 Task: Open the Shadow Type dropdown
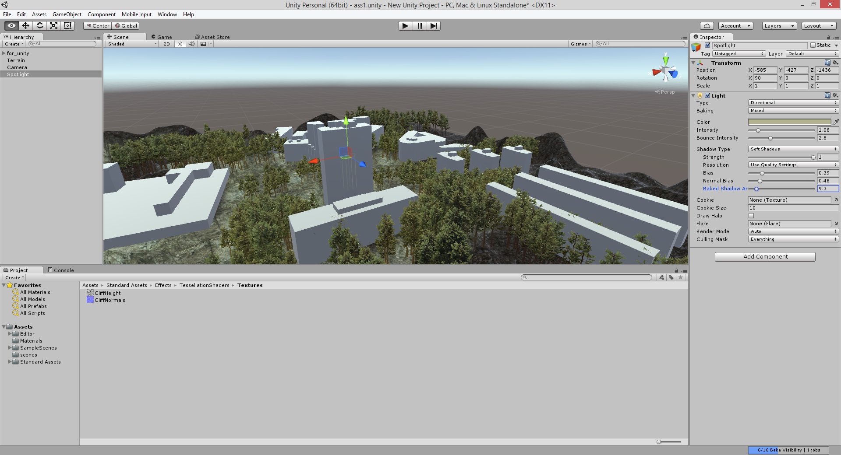click(793, 149)
